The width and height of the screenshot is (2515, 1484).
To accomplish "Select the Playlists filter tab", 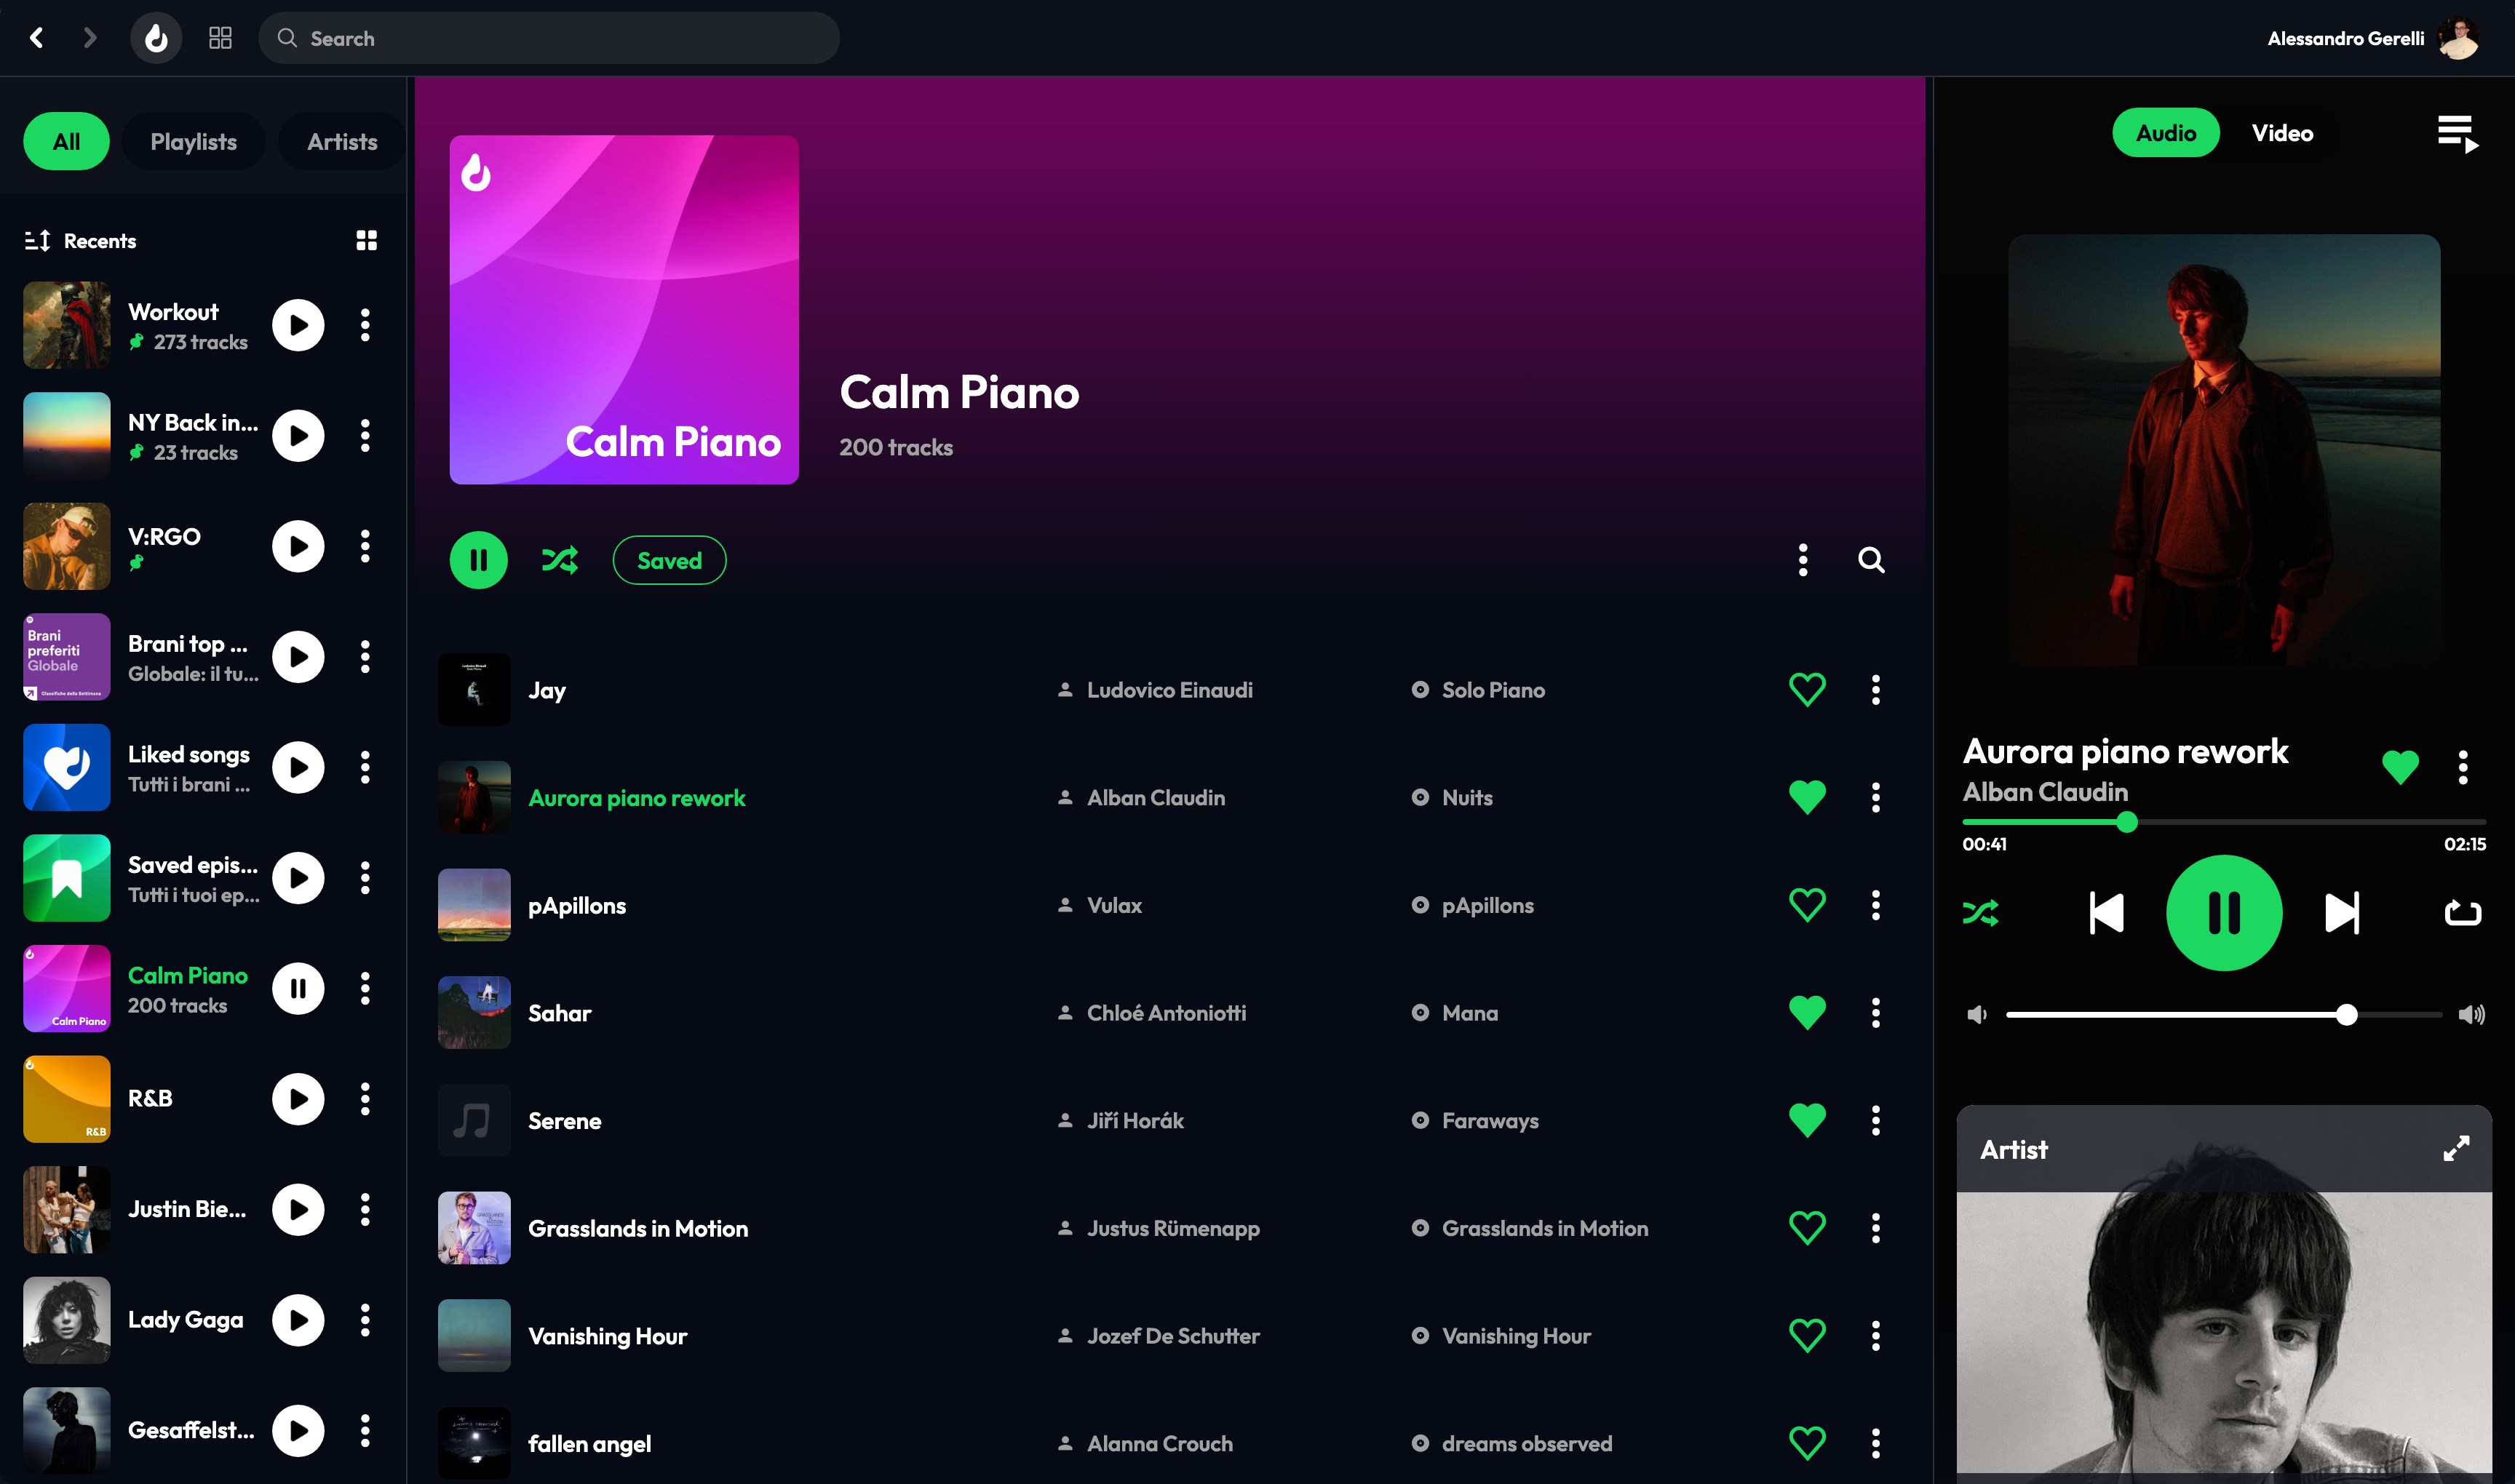I will [x=193, y=142].
